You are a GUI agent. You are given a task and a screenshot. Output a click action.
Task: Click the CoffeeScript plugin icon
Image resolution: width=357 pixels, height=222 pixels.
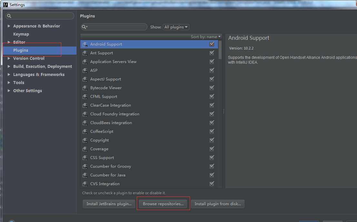point(85,132)
